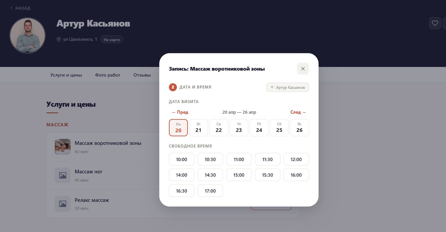Go to previous week with Пред
Screen dimensions: 446x232
(x=180, y=112)
